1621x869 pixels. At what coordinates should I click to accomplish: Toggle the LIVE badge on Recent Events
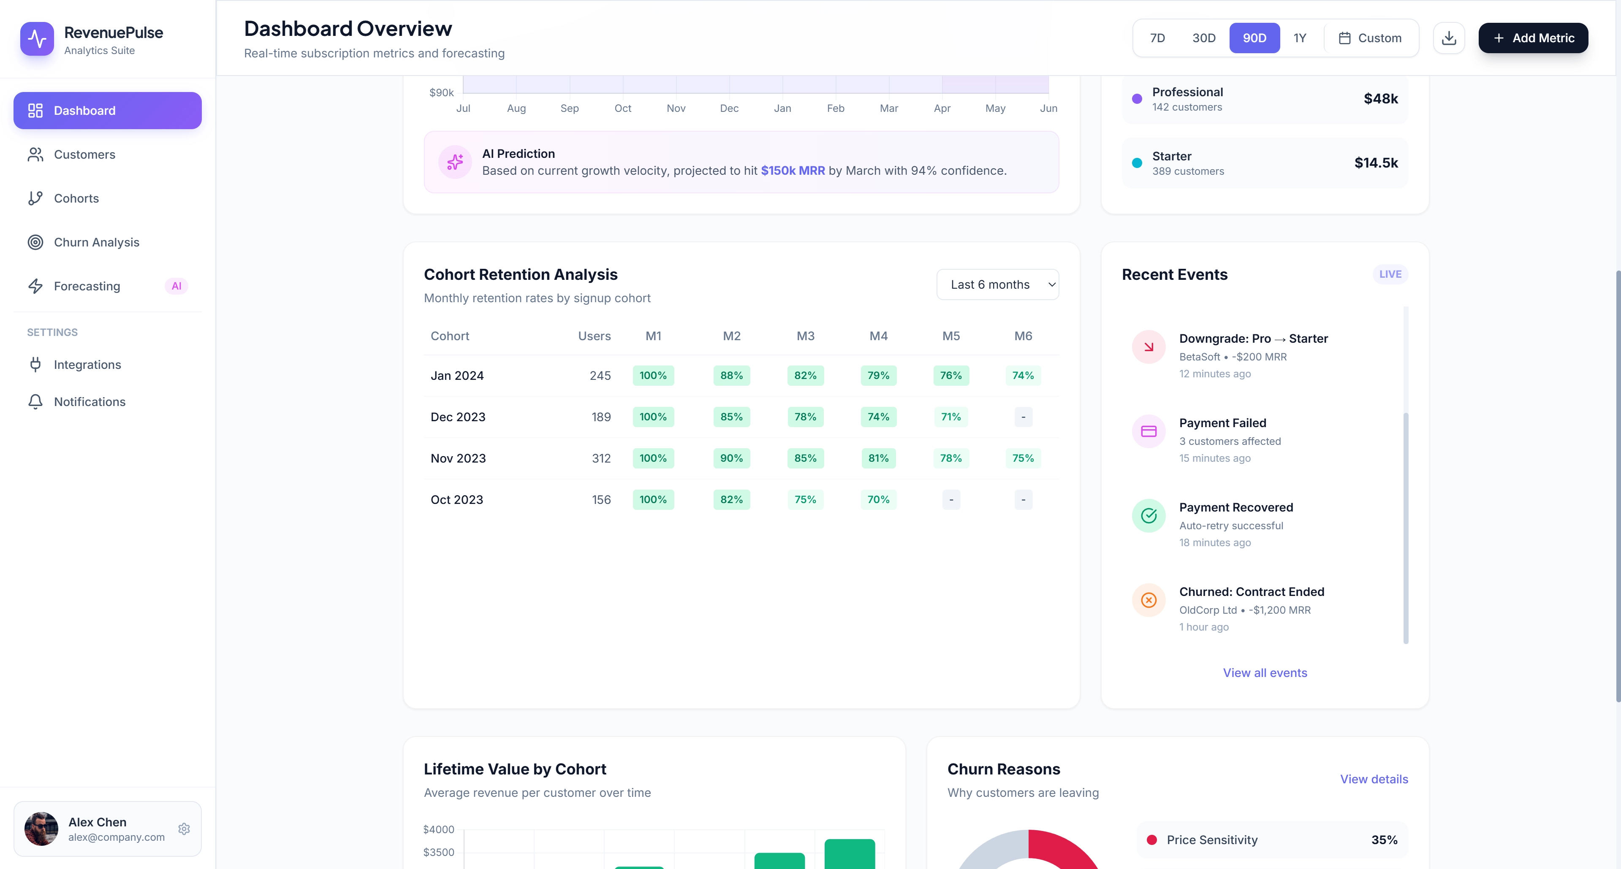pyautogui.click(x=1391, y=274)
